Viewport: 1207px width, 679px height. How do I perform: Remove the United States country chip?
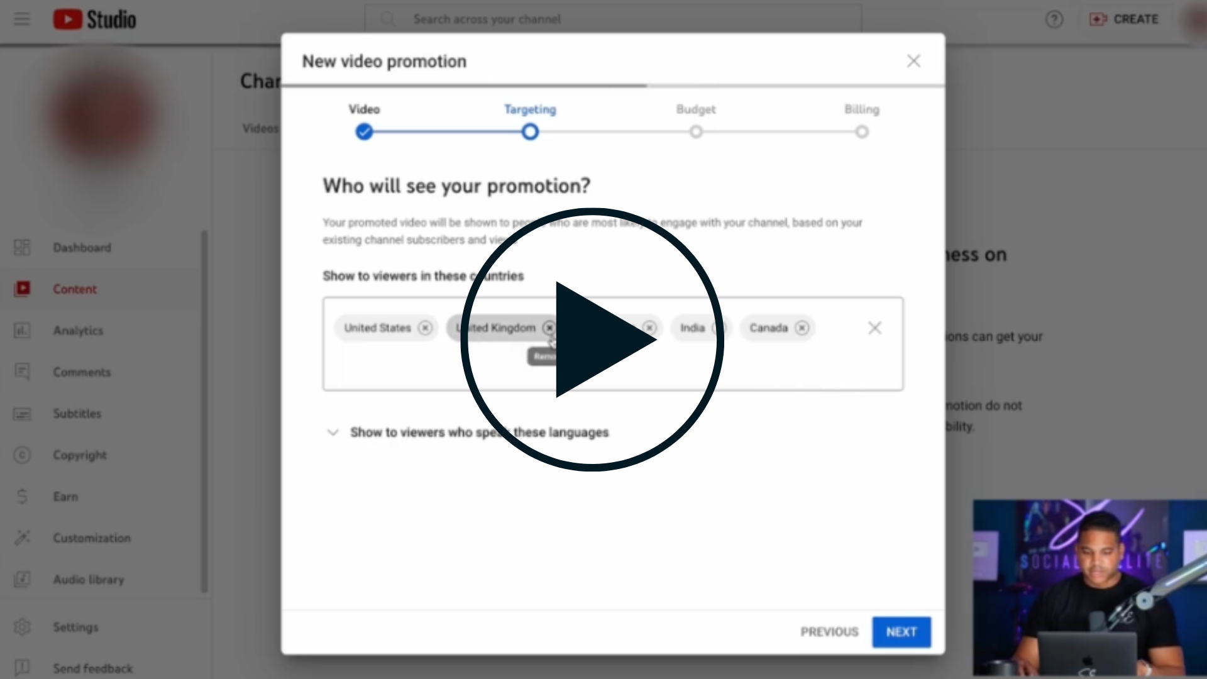click(x=426, y=328)
